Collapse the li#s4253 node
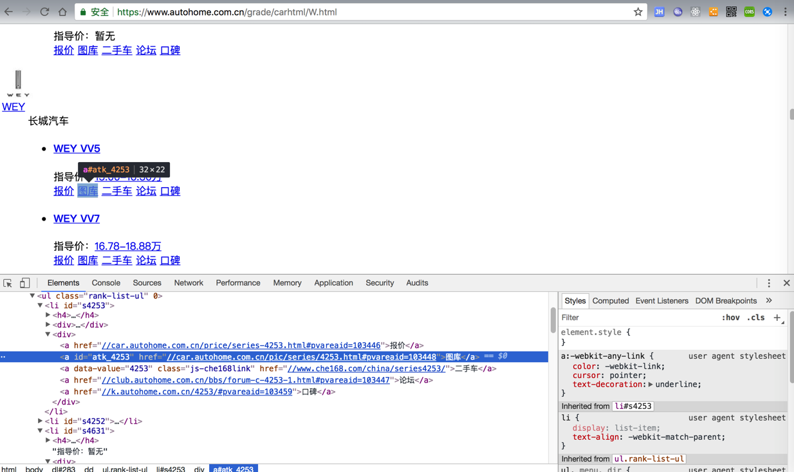The height and width of the screenshot is (472, 794). pos(40,305)
